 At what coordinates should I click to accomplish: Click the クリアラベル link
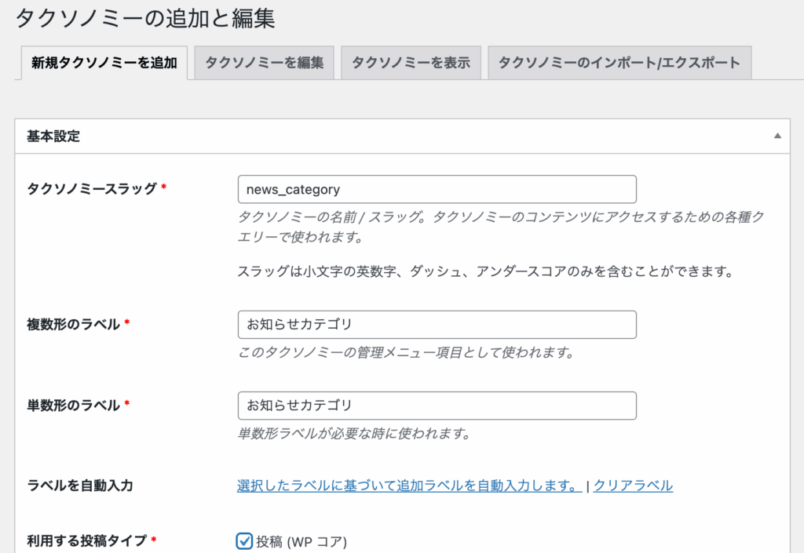coord(633,486)
